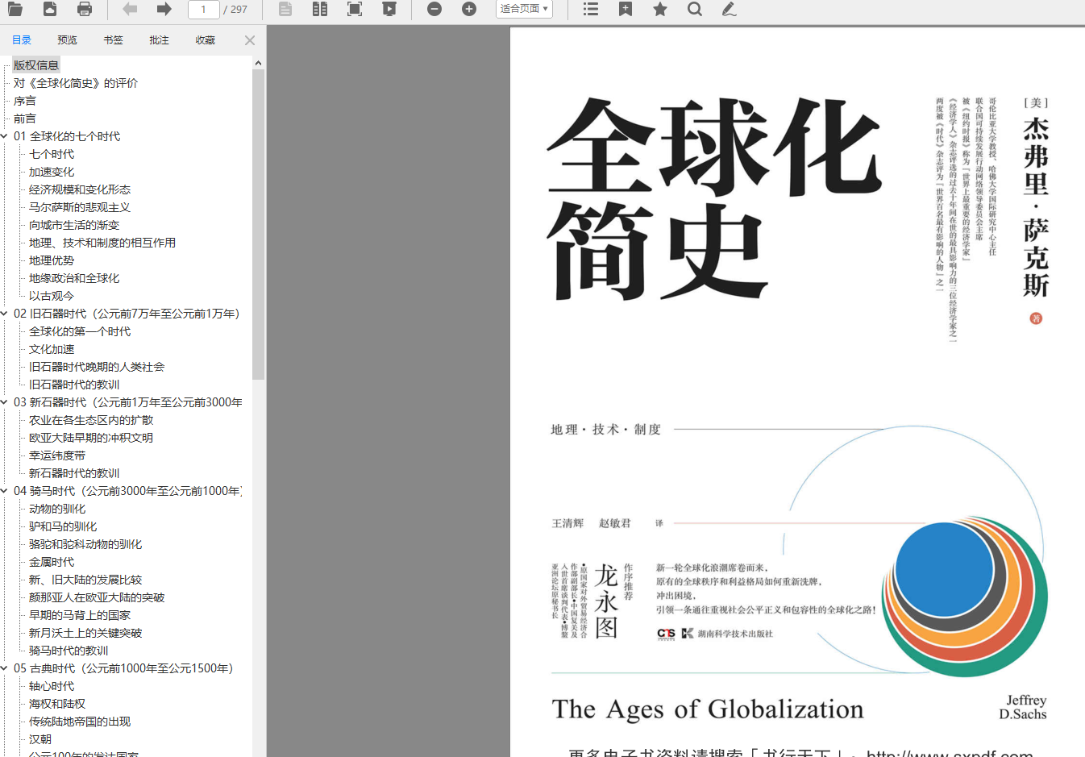This screenshot has height=757, width=1085.
Task: Open the 序言 entry
Action: tap(25, 101)
